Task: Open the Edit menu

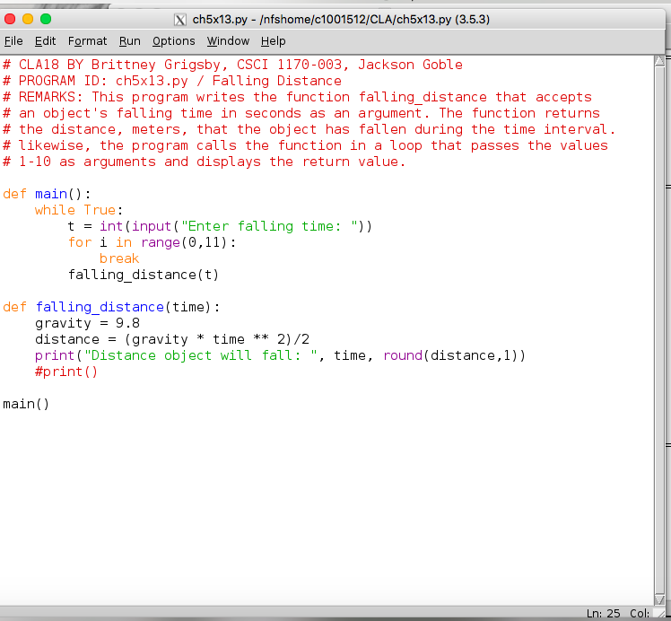Action: click(45, 41)
